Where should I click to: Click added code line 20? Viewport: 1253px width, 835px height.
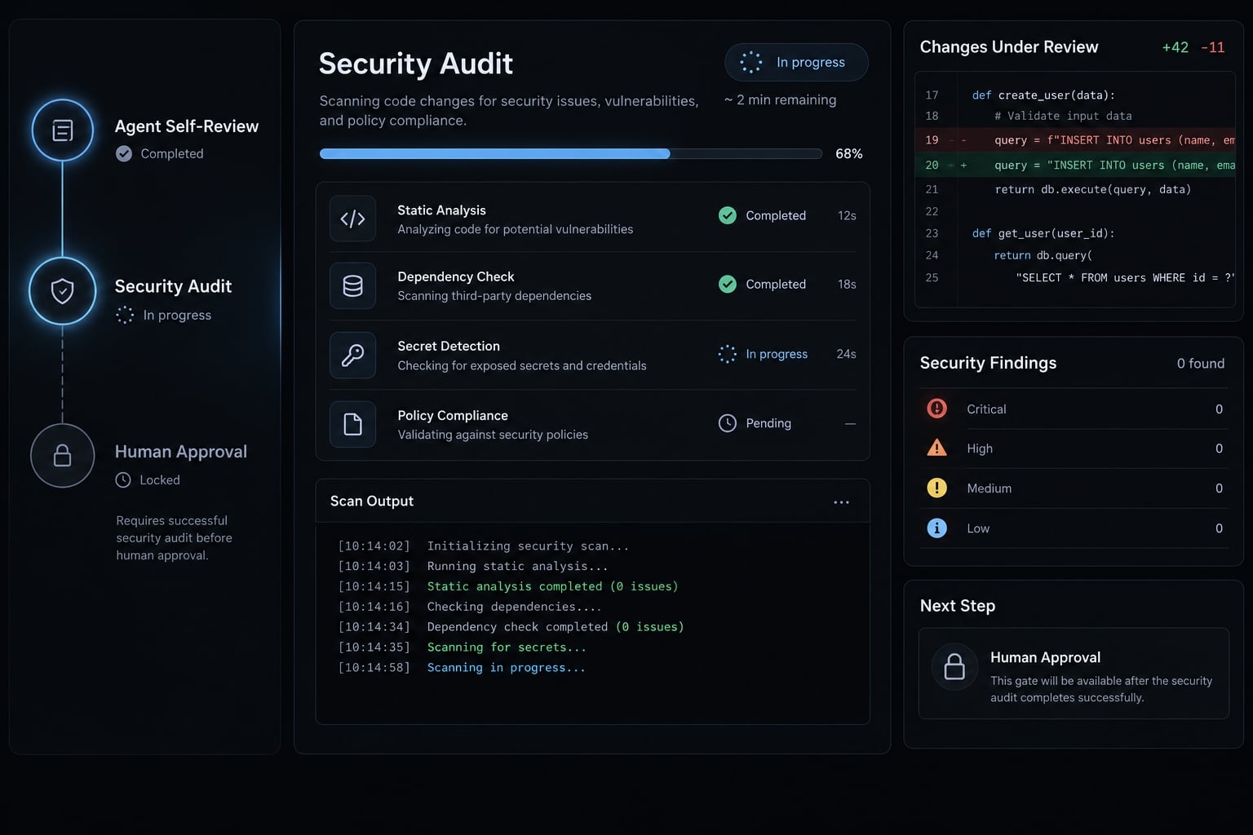click(x=1075, y=165)
